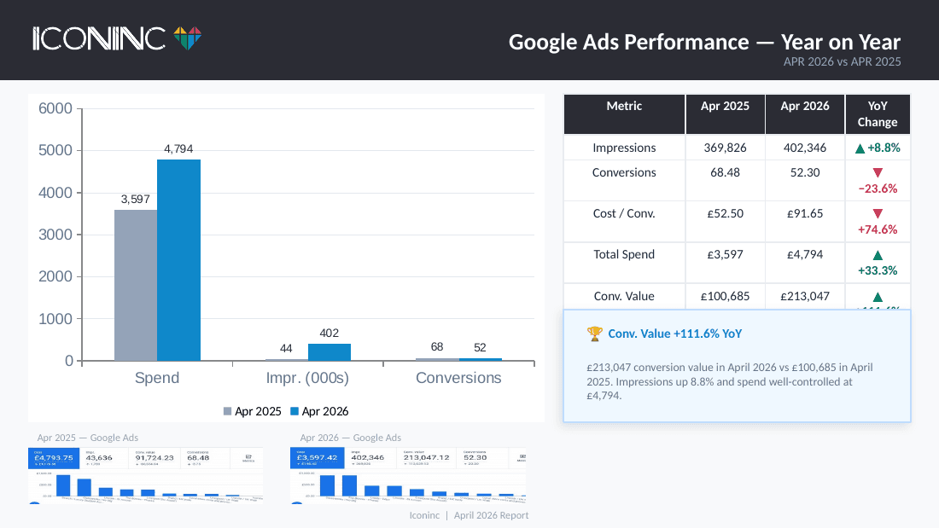Click '£4,793.75' in the Apr 2025 thumbnail
Viewport: 939px width, 528px height.
point(54,458)
